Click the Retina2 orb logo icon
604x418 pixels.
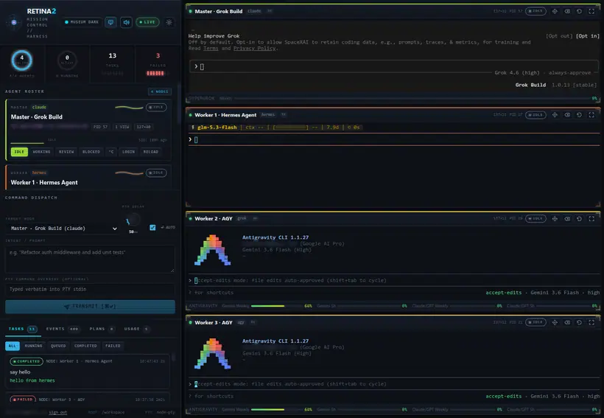pos(14,22)
